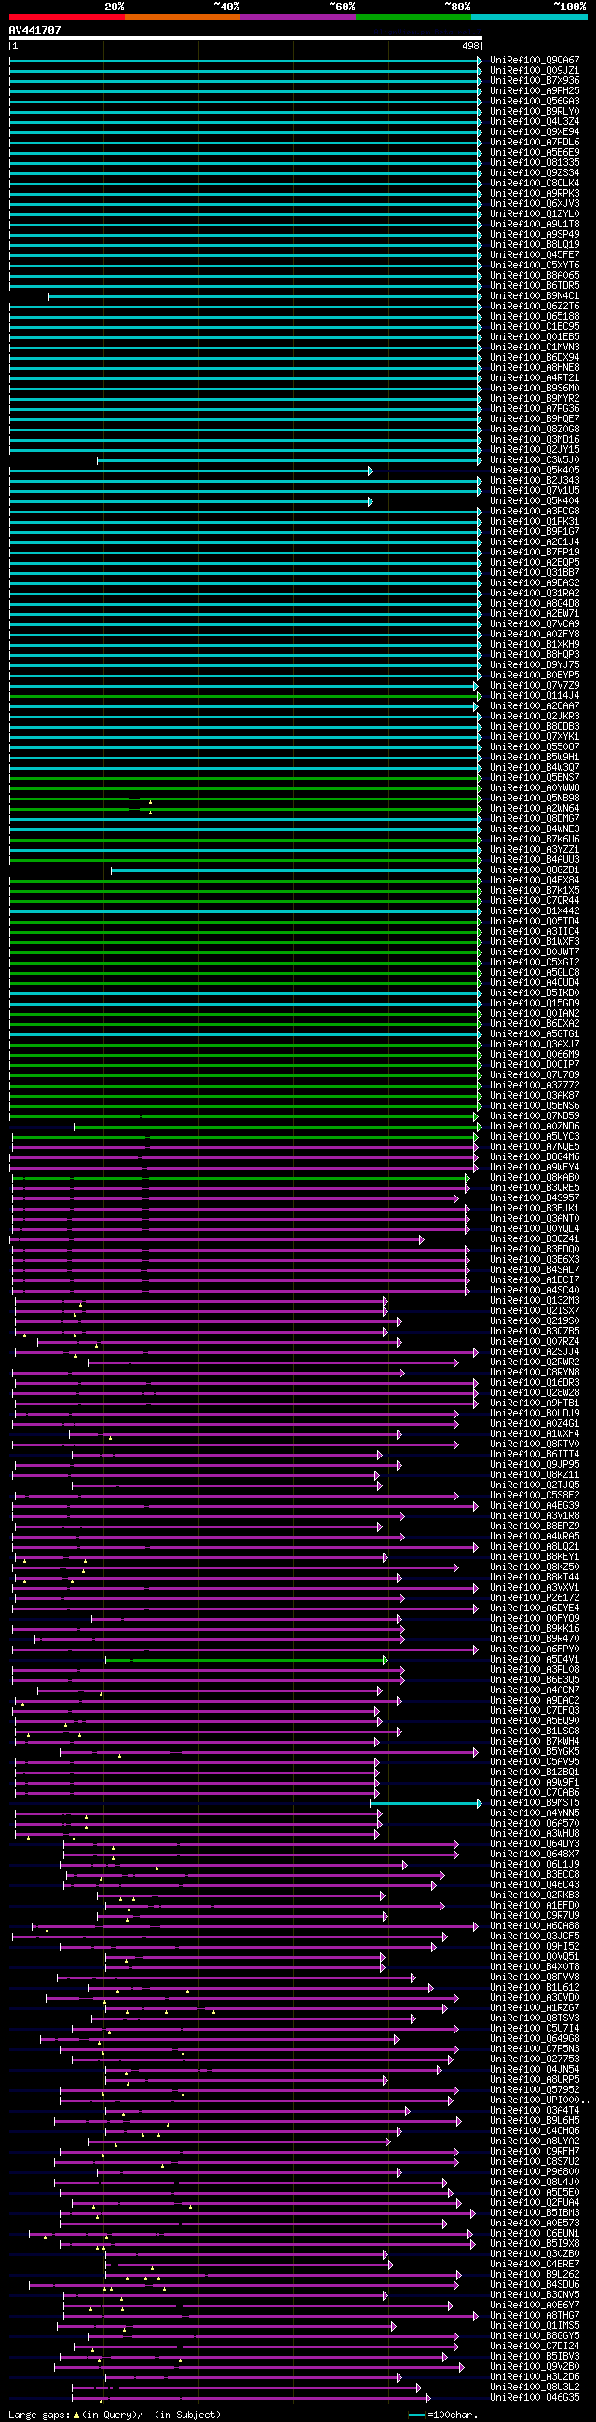
Task: Select the UniRef100_B3ECC8 label
Action: click(535, 1876)
